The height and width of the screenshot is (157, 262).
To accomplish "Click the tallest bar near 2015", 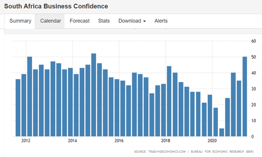I will point(94,95).
